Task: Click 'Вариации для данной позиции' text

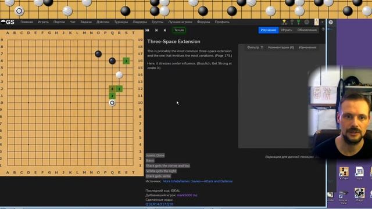Action: tap(289, 157)
